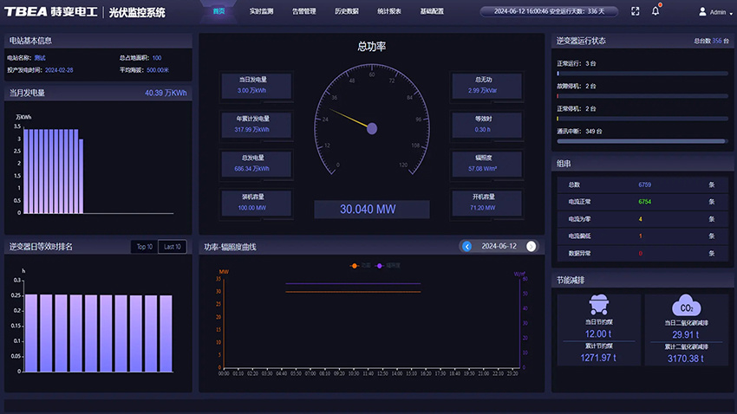Click the 30.040 MW power readout
This screenshot has width=737, height=414.
(x=372, y=209)
